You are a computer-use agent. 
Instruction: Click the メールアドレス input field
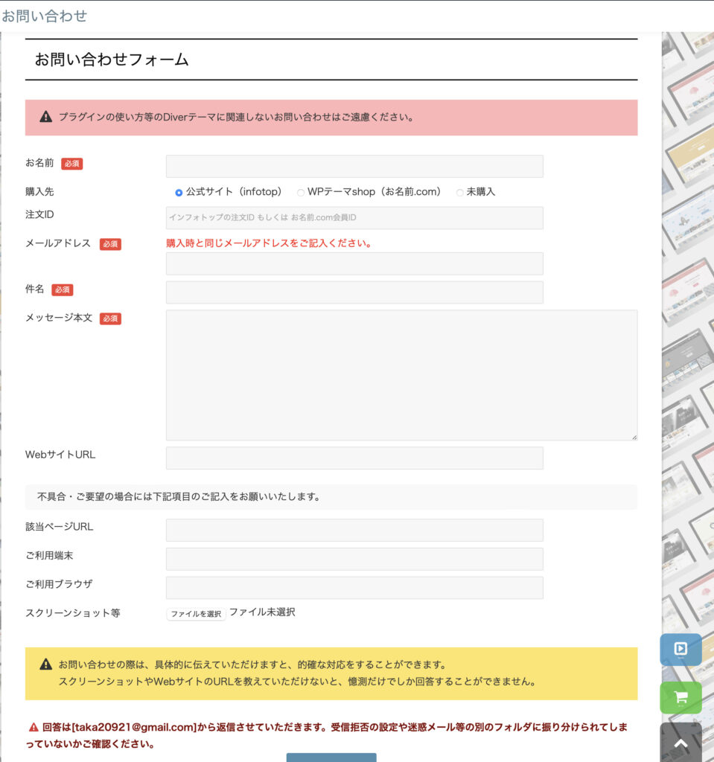point(354,263)
